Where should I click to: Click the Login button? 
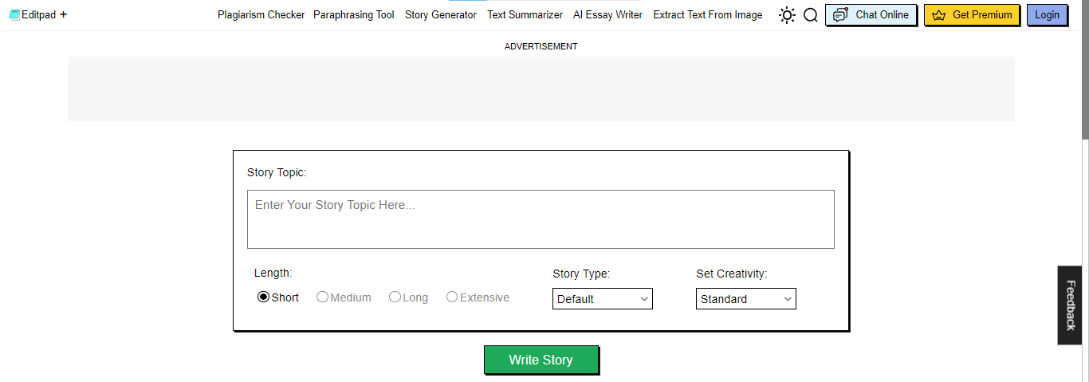click(x=1047, y=15)
